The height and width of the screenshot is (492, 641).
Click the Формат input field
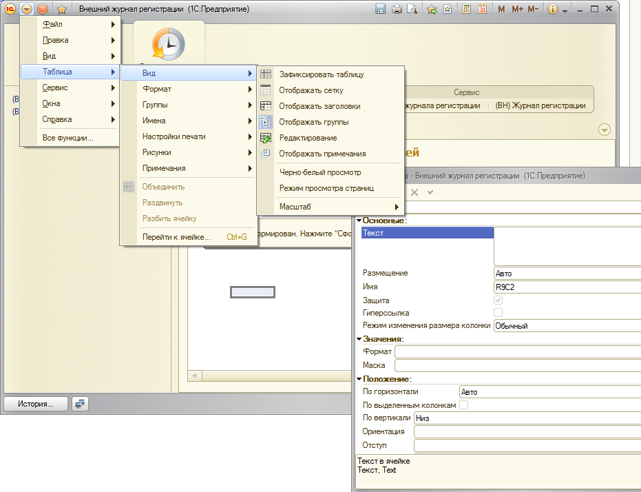pos(518,351)
